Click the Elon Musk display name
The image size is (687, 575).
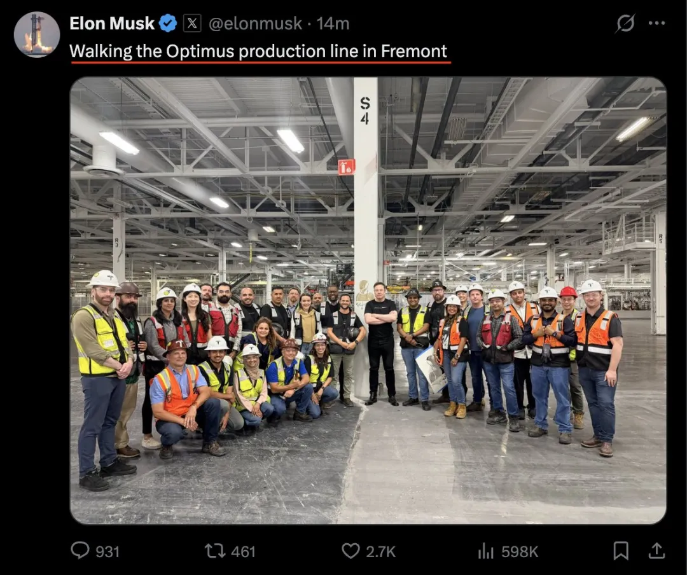pyautogui.click(x=112, y=24)
